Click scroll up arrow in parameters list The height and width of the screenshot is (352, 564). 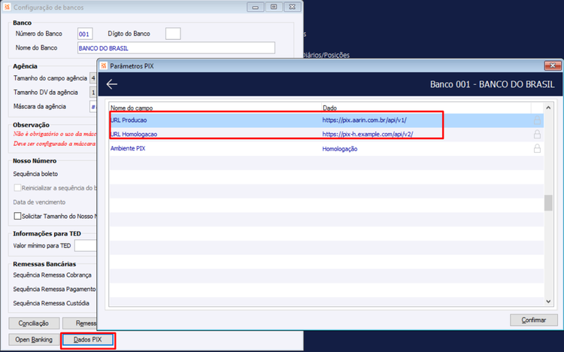click(548, 108)
